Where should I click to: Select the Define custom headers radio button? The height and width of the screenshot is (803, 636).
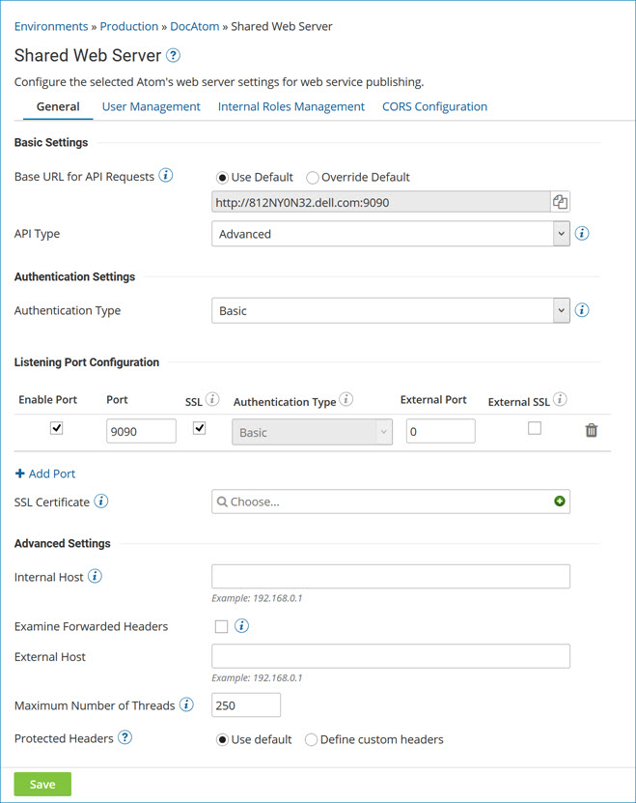(314, 738)
